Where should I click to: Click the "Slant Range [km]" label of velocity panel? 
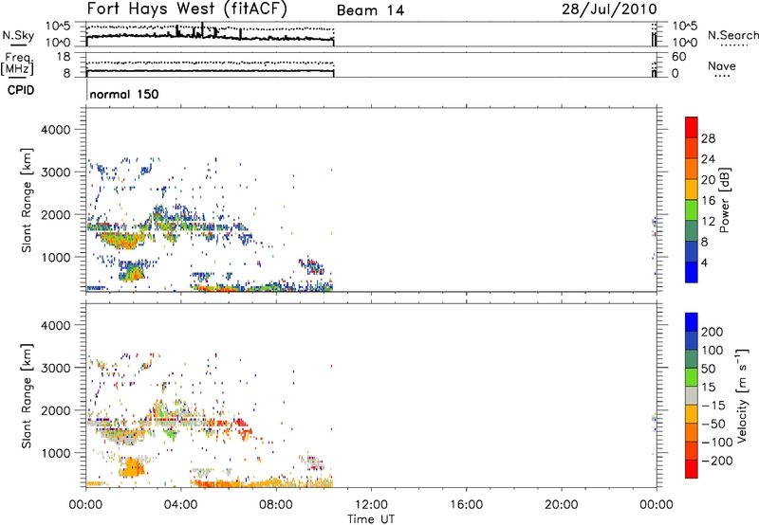pos(27,395)
